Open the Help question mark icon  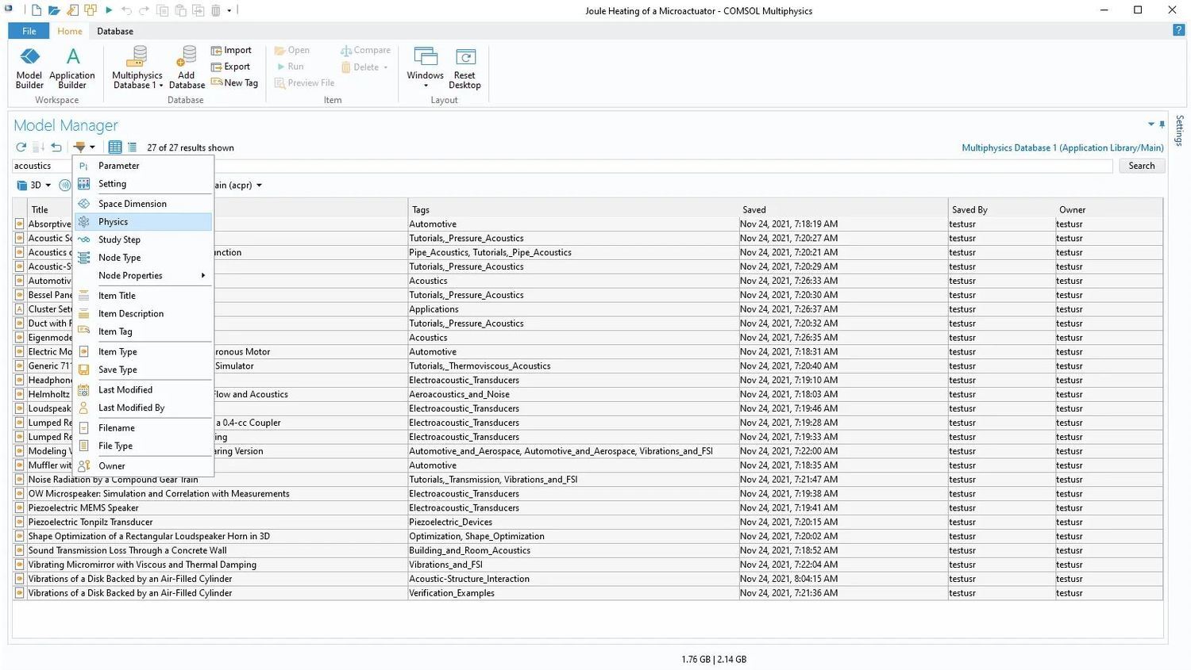click(1179, 30)
